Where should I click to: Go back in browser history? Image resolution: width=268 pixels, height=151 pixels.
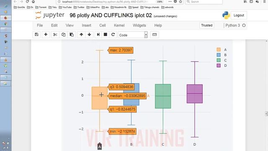tap(15, 2)
